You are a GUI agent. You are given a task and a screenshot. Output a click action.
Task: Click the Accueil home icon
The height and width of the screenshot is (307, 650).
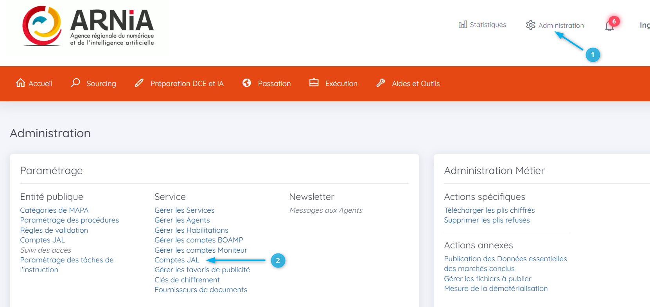pos(20,83)
